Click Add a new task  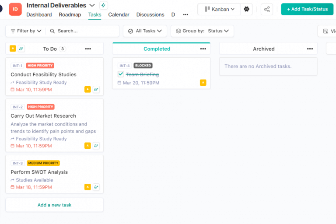pyautogui.click(x=54, y=205)
